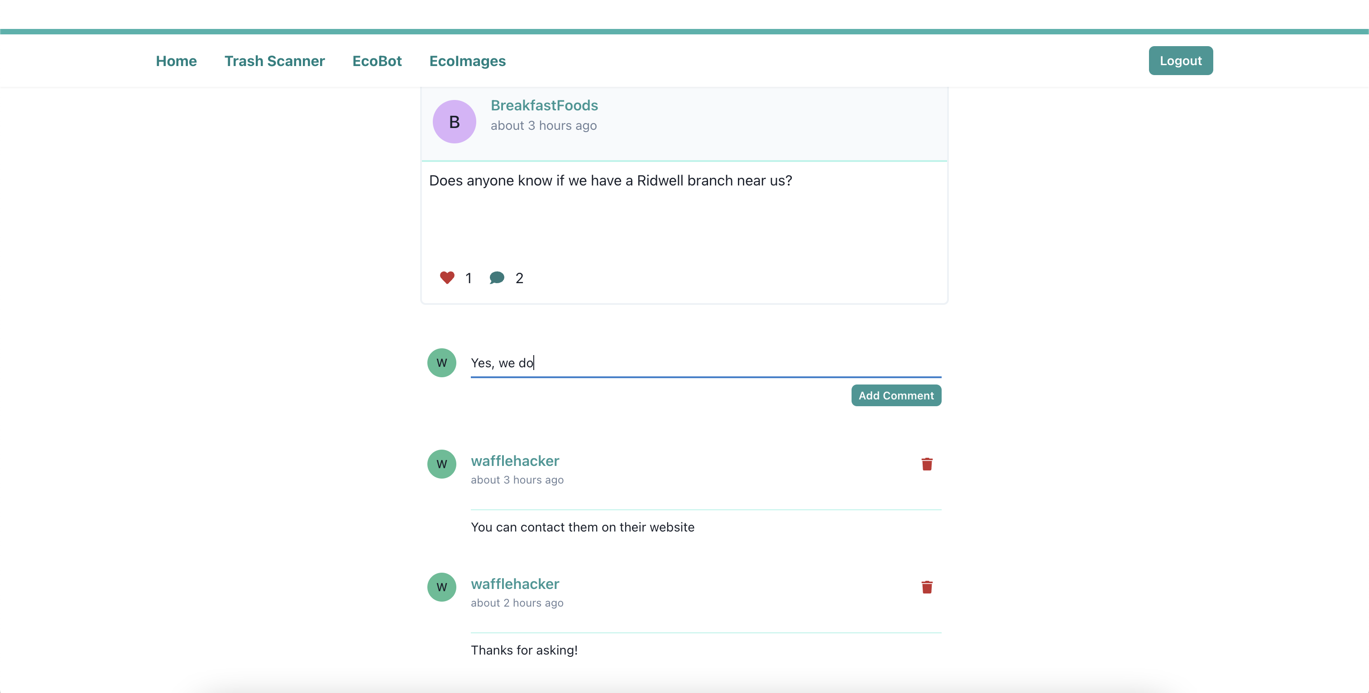Image resolution: width=1369 pixels, height=693 pixels.
Task: Click avatar beside the comment input
Action: pos(442,363)
